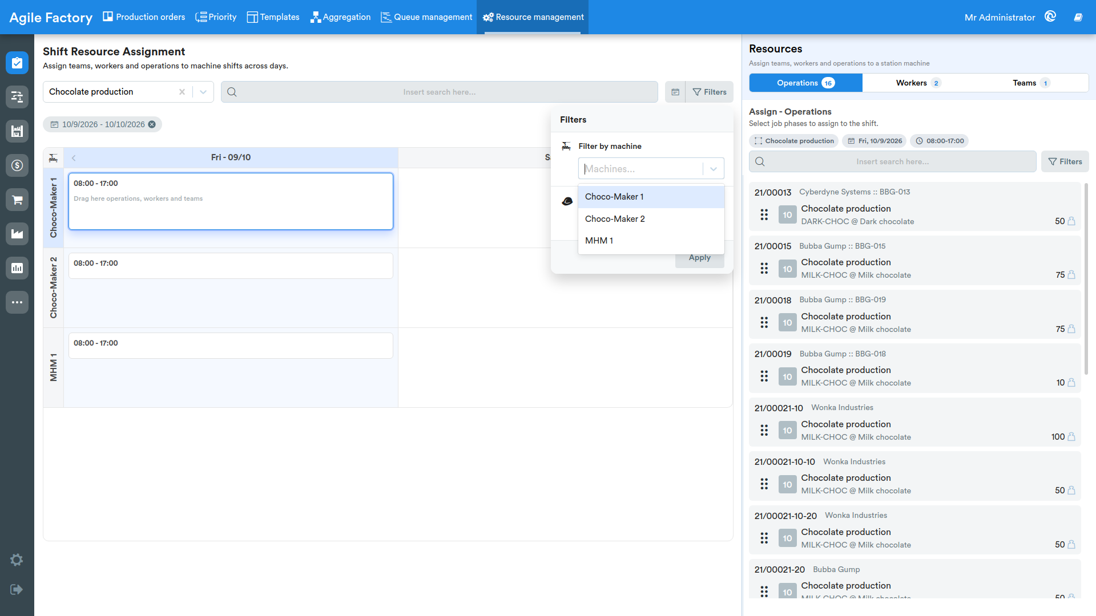The height and width of the screenshot is (616, 1096).
Task: Clear the Chocolate production selection
Action: click(x=182, y=92)
